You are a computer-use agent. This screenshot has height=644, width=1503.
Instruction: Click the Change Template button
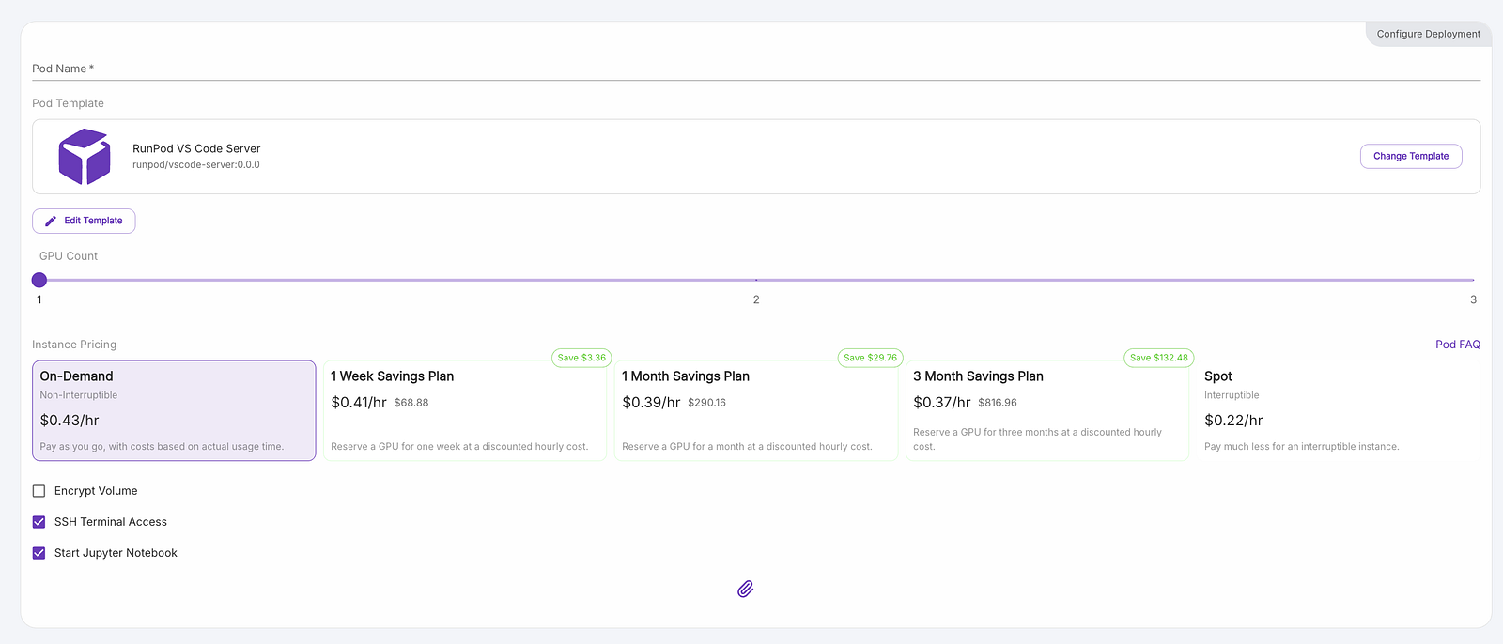click(1411, 156)
